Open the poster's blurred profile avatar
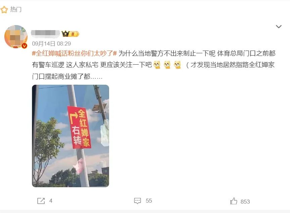 16,37
